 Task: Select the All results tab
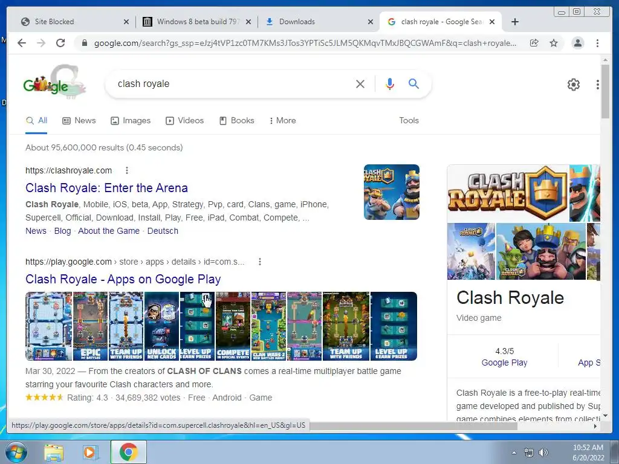(x=36, y=121)
